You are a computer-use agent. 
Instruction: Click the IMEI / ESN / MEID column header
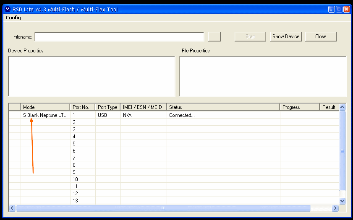point(144,107)
